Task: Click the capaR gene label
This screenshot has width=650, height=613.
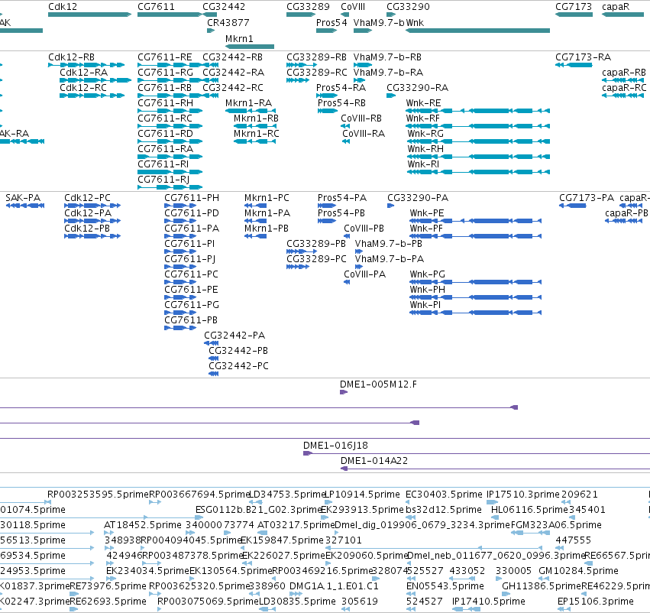Action: (616, 7)
